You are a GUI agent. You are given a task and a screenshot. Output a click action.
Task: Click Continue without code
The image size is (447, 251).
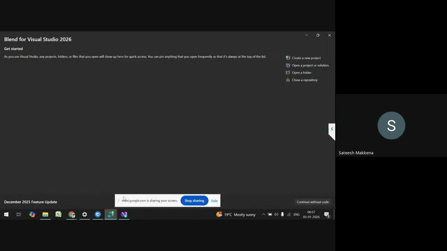pyautogui.click(x=313, y=202)
